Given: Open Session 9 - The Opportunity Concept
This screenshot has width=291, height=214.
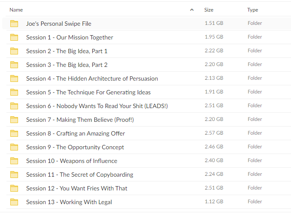Looking at the screenshot, I should [75, 147].
